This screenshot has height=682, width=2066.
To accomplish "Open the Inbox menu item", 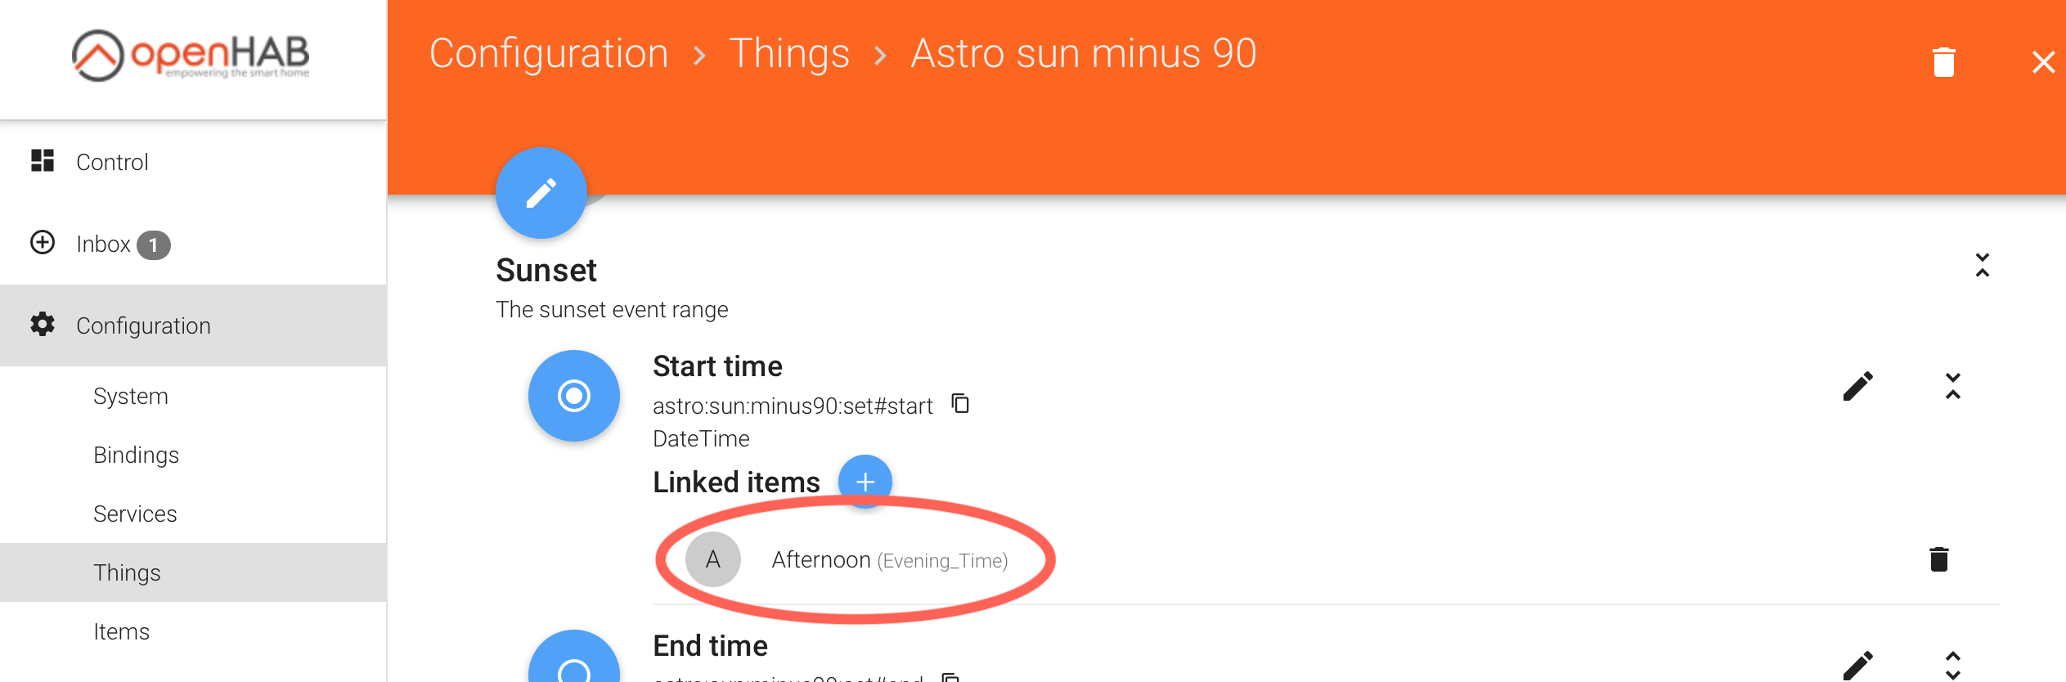I will [x=103, y=244].
